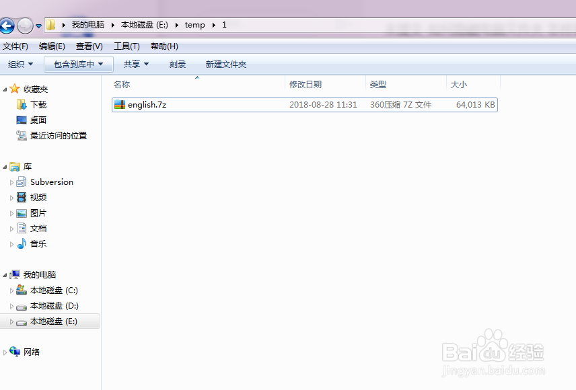This screenshot has height=390, width=576.
Task: Open the 查看(V) menu
Action: coord(89,46)
